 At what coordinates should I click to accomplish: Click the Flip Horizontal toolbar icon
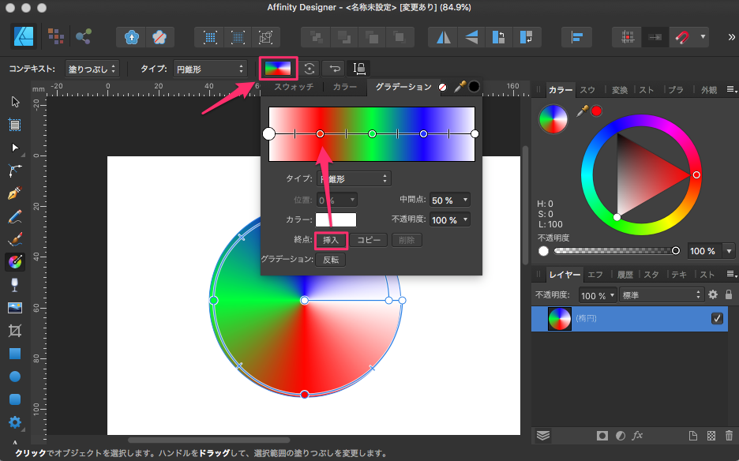[445, 37]
